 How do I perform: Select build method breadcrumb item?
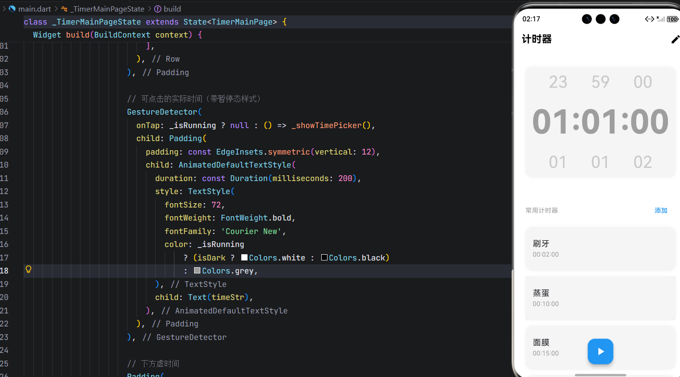[172, 9]
